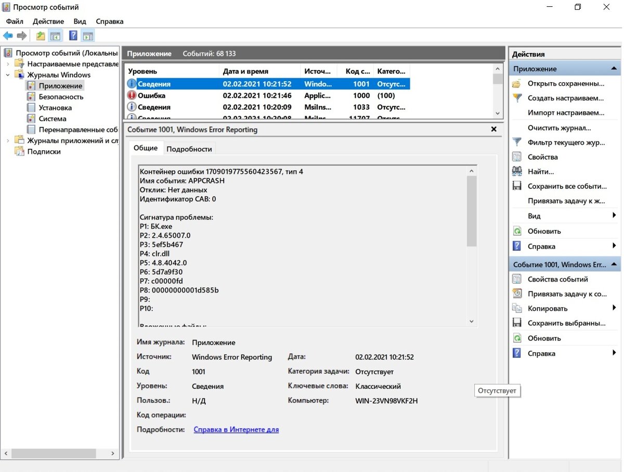Expand Настраиваемые представления tree node
This screenshot has width=624, height=472.
[8, 64]
